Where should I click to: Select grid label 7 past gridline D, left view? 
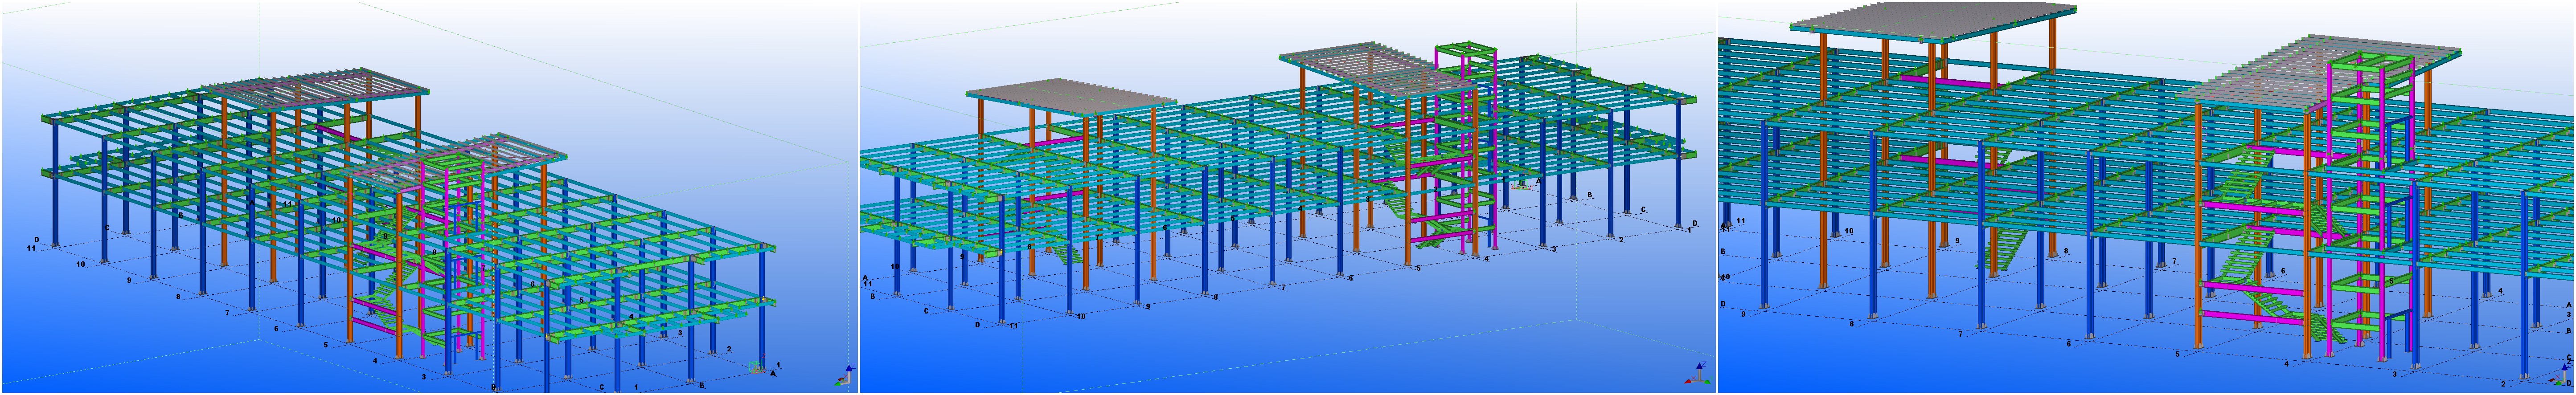(x=227, y=313)
